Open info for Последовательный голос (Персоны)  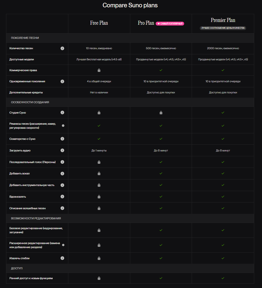pos(62,162)
